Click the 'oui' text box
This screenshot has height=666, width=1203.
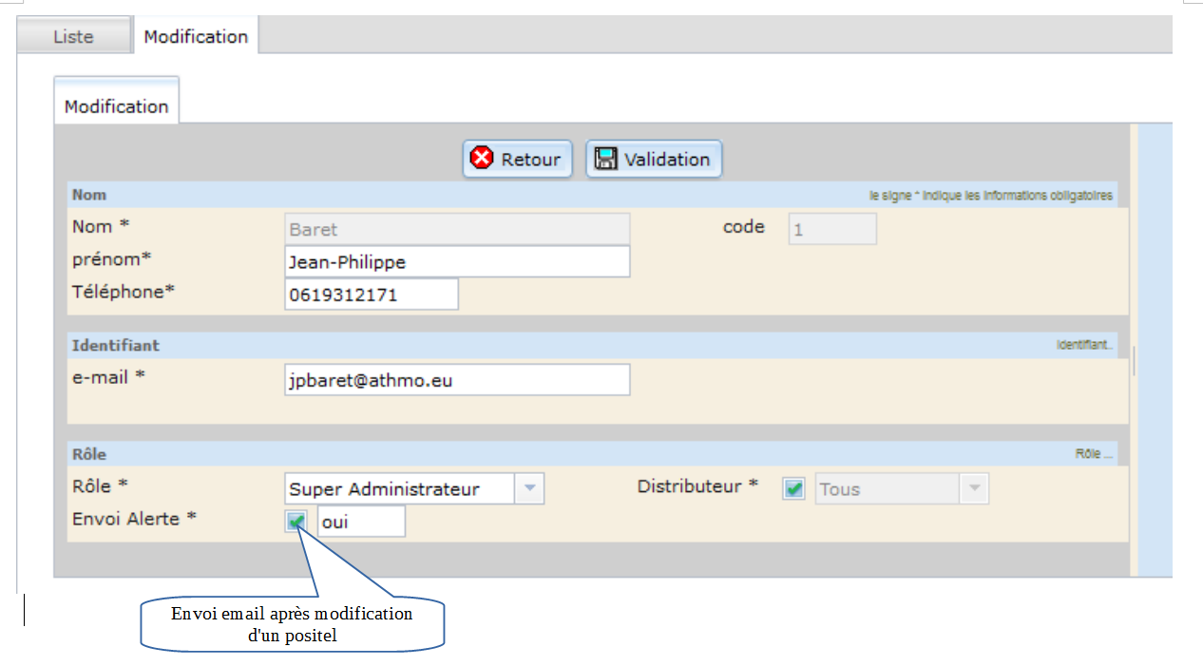(x=360, y=522)
